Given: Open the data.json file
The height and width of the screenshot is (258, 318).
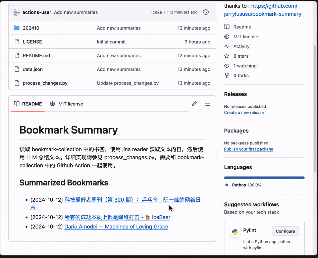Looking at the screenshot, I should (33, 69).
